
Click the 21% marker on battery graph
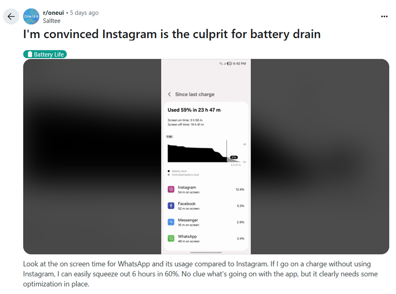pyautogui.click(x=234, y=158)
